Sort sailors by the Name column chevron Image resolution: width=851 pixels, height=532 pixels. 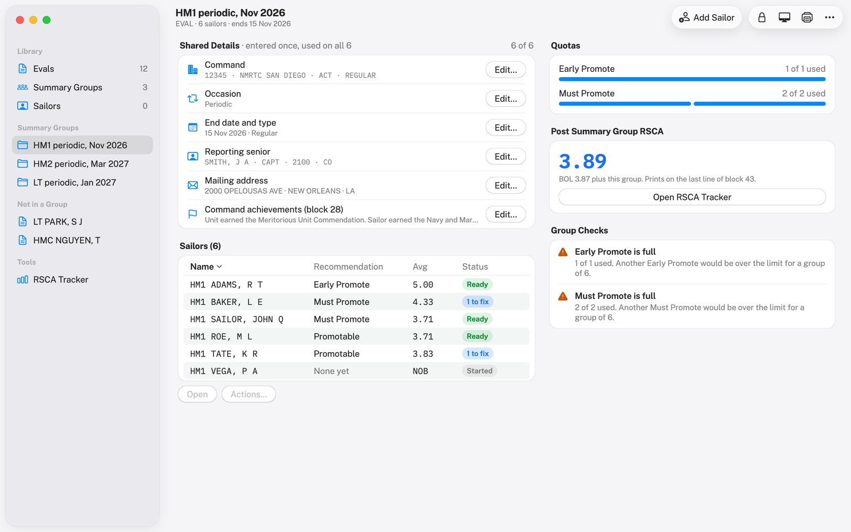(219, 267)
